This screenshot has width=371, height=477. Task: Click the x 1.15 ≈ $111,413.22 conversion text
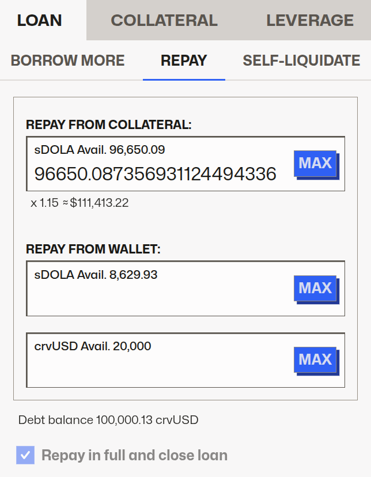coord(79,203)
